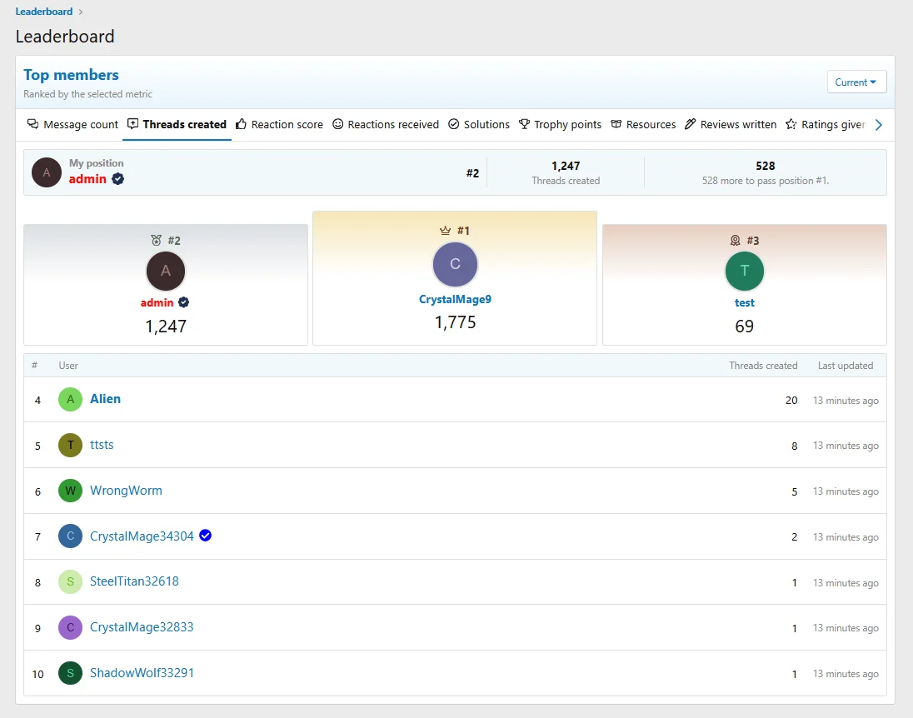The height and width of the screenshot is (718, 913).
Task: Click admin avatar in My position bar
Action: tap(47, 172)
